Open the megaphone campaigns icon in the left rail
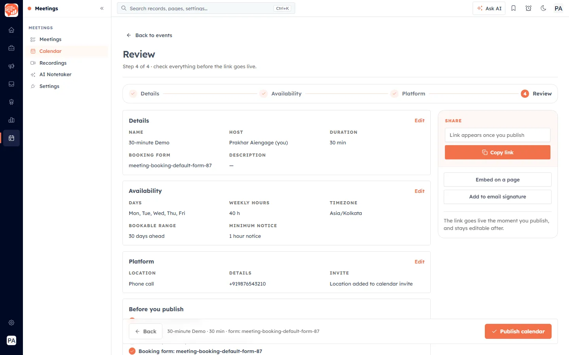The image size is (569, 355). 11,66
